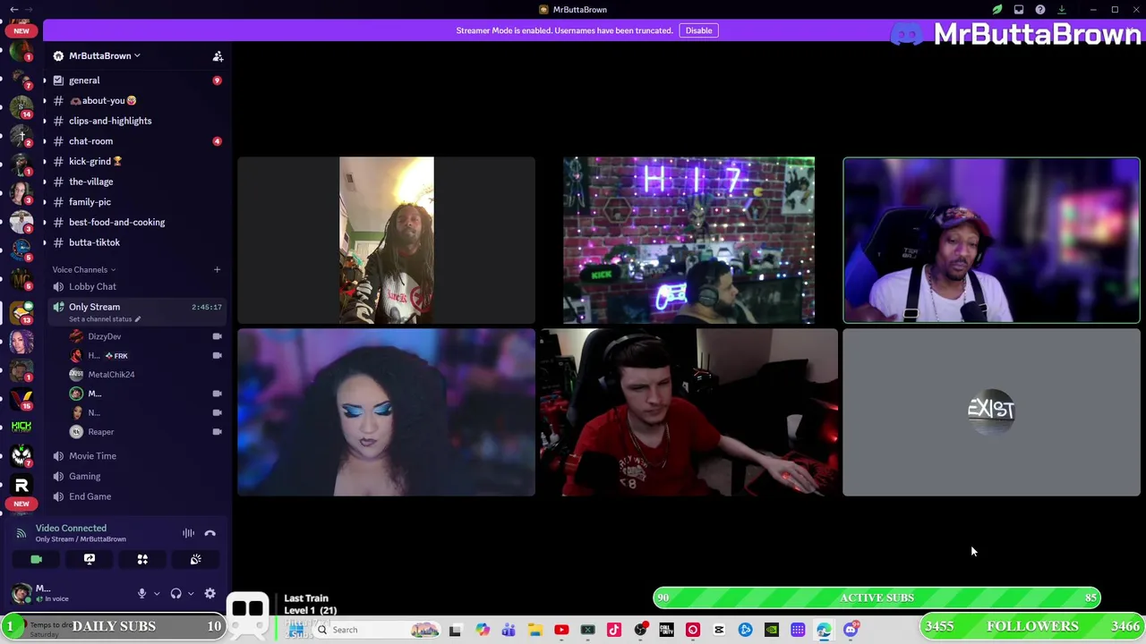Open the Discord inbox icon in title bar
The height and width of the screenshot is (644, 1146).
[1019, 10]
